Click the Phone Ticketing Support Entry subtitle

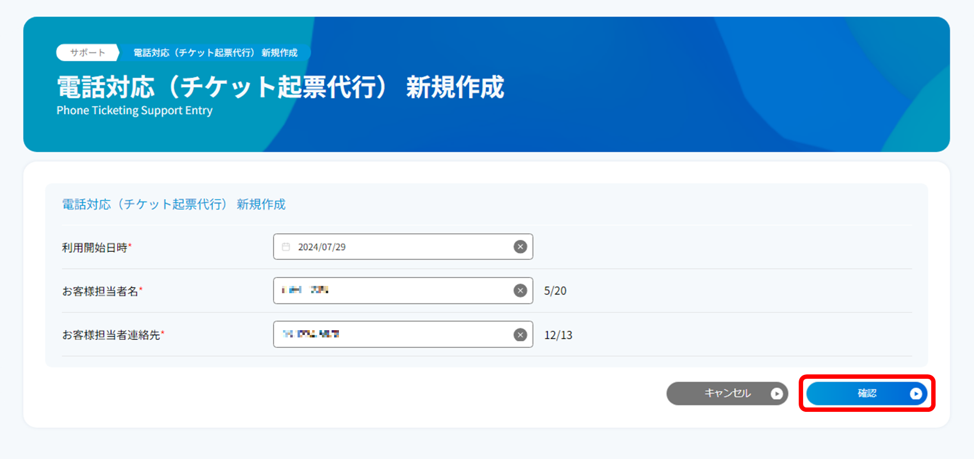click(134, 110)
